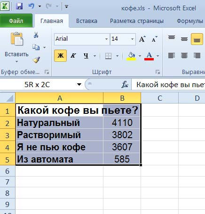Select column D header

click(192, 98)
